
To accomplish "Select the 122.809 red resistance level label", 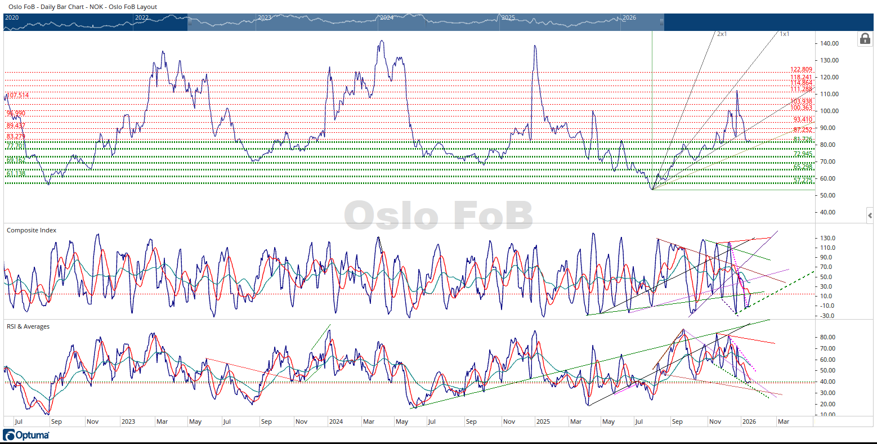I will pyautogui.click(x=801, y=70).
